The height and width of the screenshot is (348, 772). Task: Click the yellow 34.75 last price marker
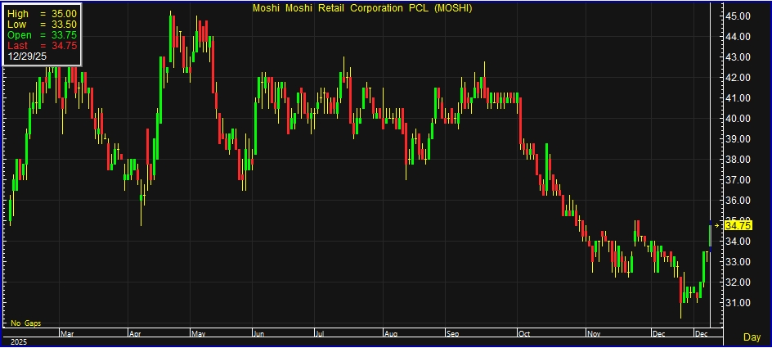(x=738, y=225)
